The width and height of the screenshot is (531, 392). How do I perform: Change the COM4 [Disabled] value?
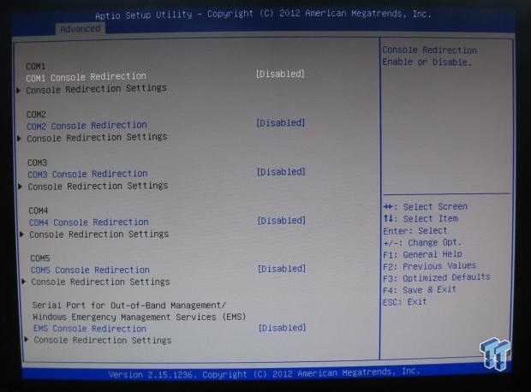282,221
